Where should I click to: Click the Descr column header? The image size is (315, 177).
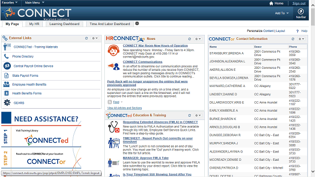258,47
